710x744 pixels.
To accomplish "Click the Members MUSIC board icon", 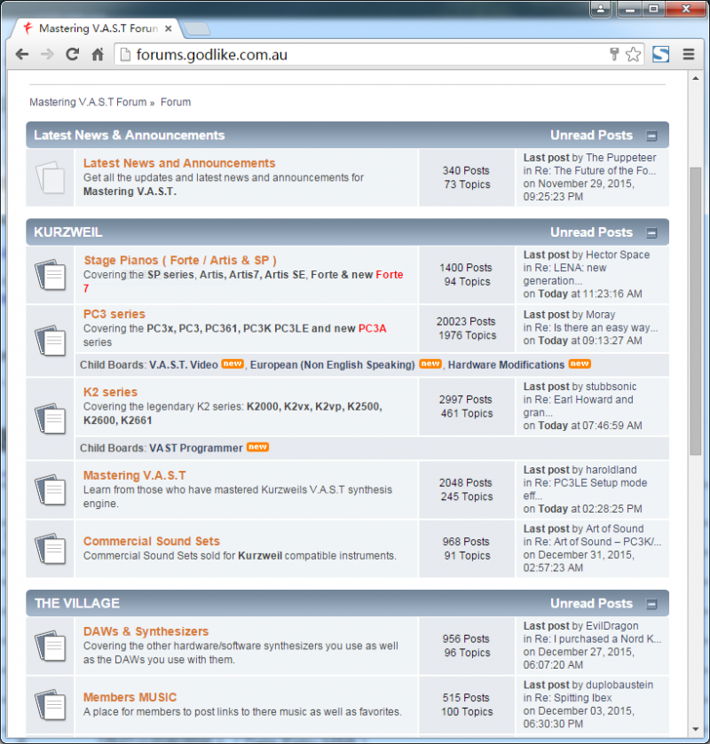I will 50,705.
